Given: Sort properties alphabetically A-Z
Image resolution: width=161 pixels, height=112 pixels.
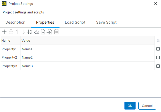Looking at the screenshot, I should click(30, 32).
